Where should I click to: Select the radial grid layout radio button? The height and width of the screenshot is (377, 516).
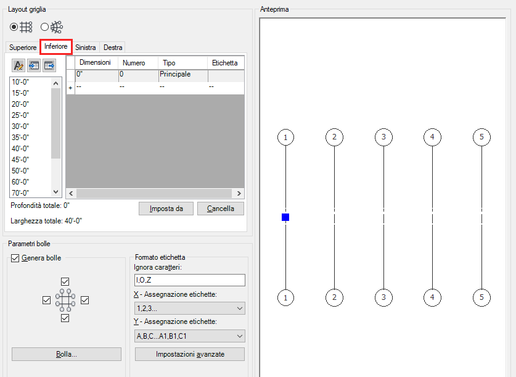45,27
